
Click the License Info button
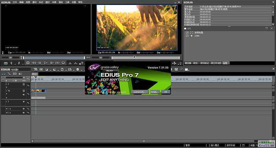click(x=140, y=92)
